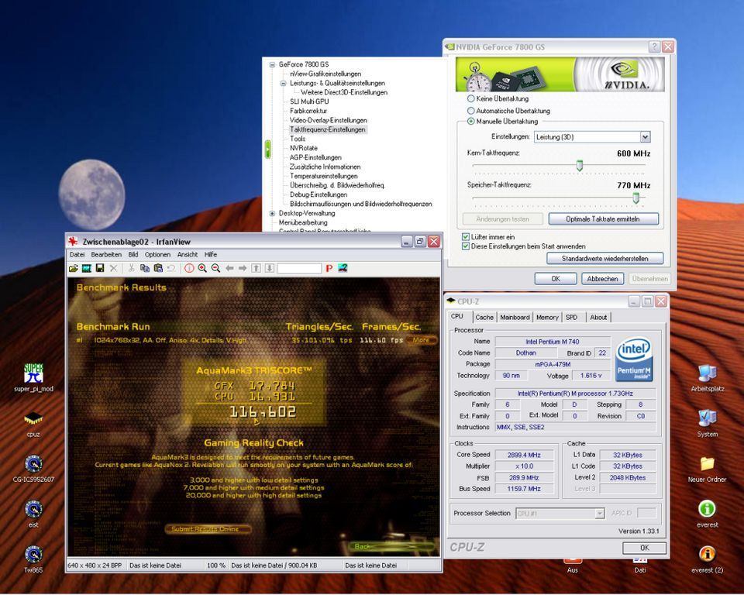Switch to the SPD tab in CPU-Z

pos(572,318)
